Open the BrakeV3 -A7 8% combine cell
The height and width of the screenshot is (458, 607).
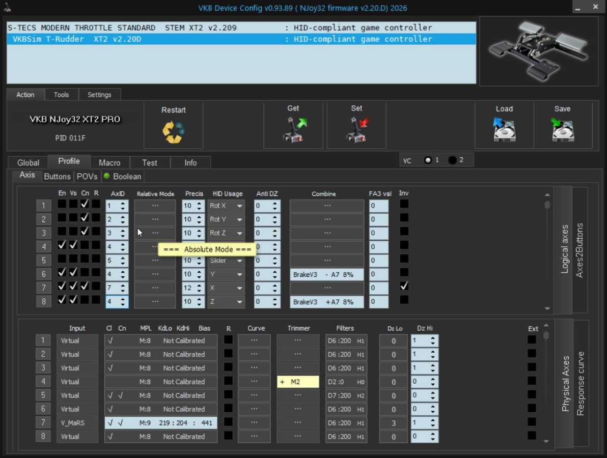[x=327, y=274]
